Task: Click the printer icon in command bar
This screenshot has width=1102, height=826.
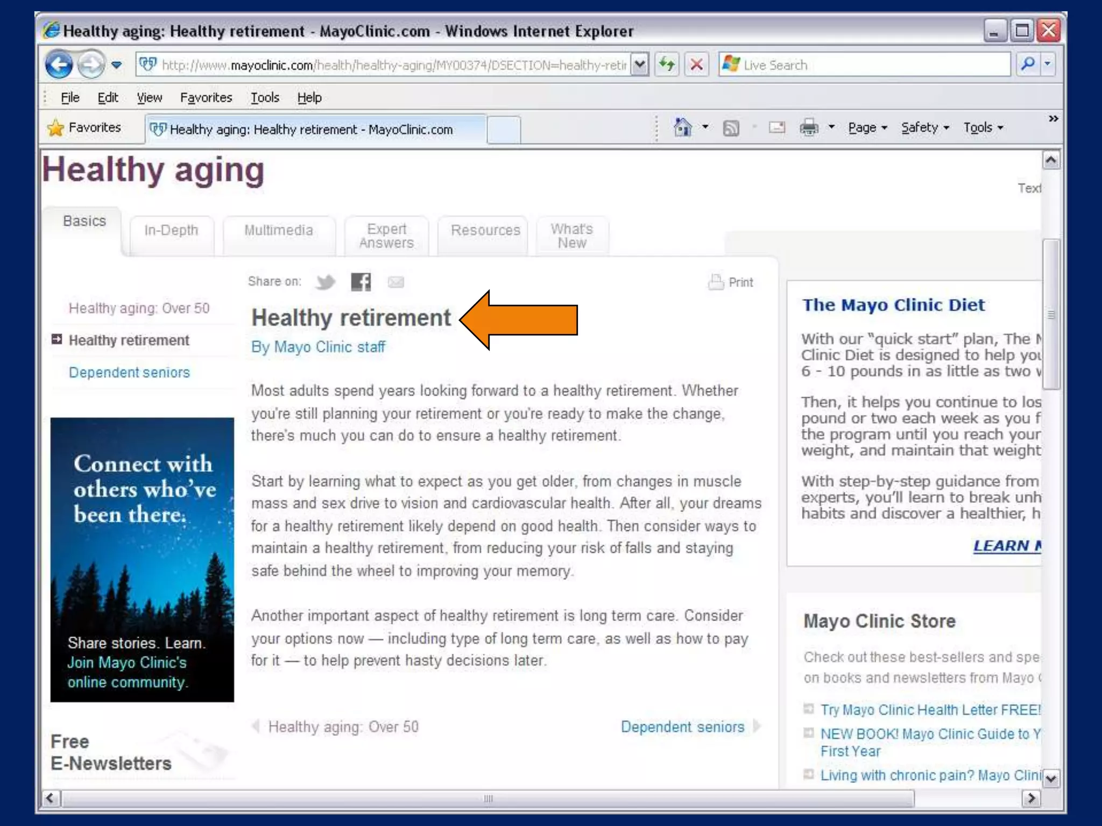Action: [809, 128]
